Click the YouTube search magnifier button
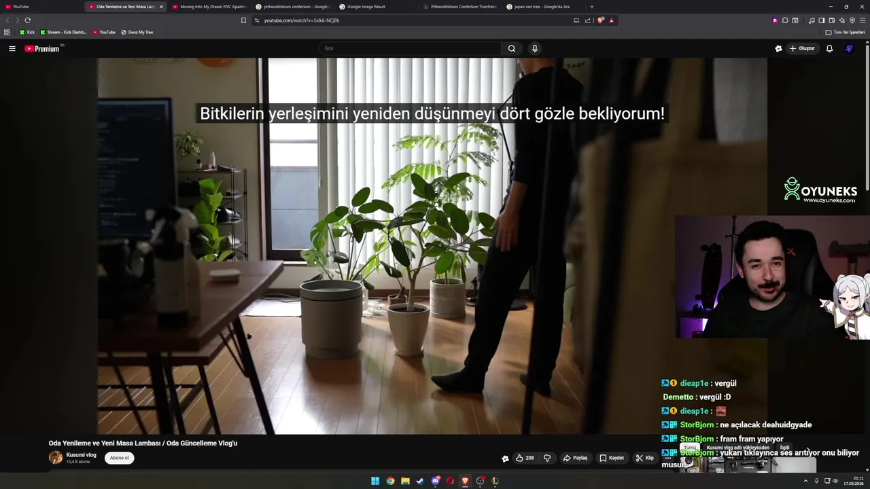The height and width of the screenshot is (489, 870). tap(512, 48)
